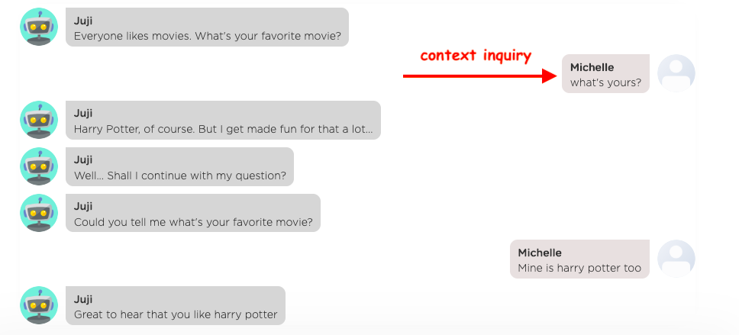Click Juji robot avatar beside favorite movie question

pyautogui.click(x=39, y=27)
